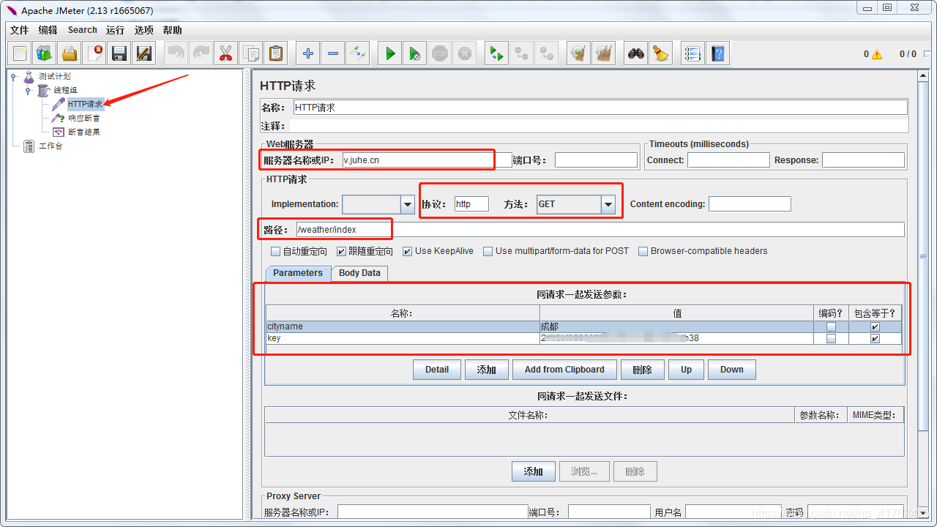Start test with no pauses icon
This screenshot has width=937, height=527.
415,53
